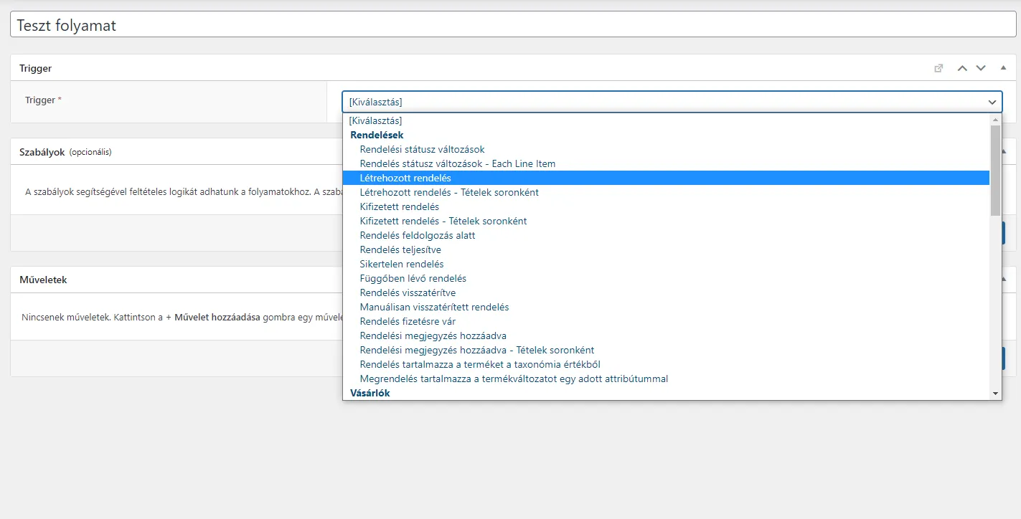This screenshot has height=519, width=1021.
Task: Select 'Megrendelés tartalmazza a termékváltozatot egy adott attribútummal'
Action: coord(666,378)
